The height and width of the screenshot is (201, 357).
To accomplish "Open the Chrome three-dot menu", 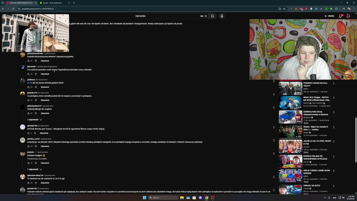I will click(354, 9).
